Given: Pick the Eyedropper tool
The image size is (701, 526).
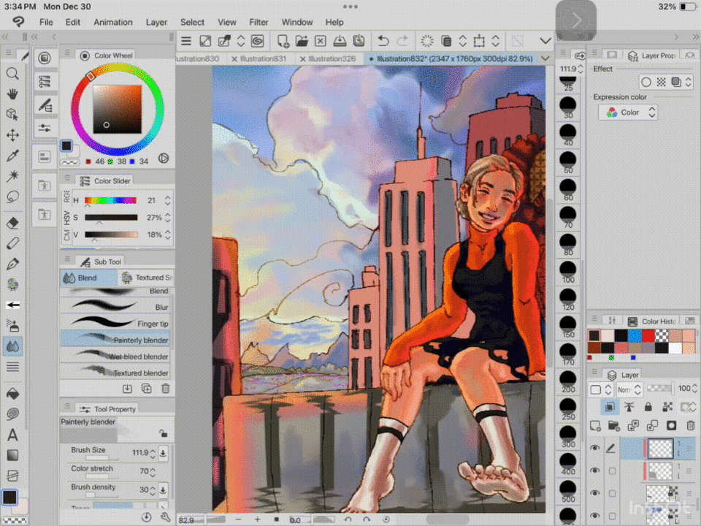Looking at the screenshot, I should [x=12, y=156].
